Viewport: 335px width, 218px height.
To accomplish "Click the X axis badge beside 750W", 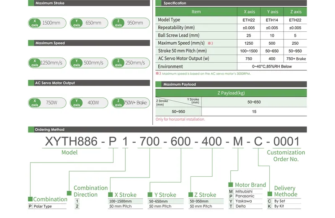I will click(x=35, y=103).
